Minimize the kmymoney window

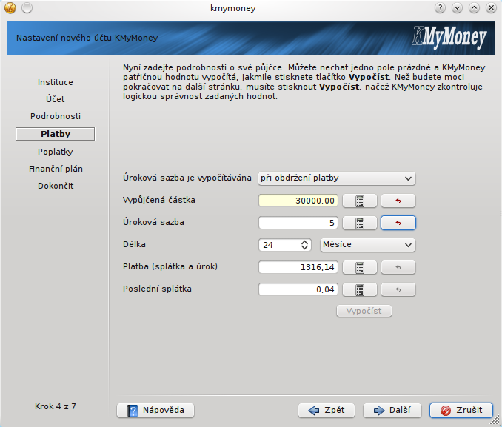click(x=457, y=8)
